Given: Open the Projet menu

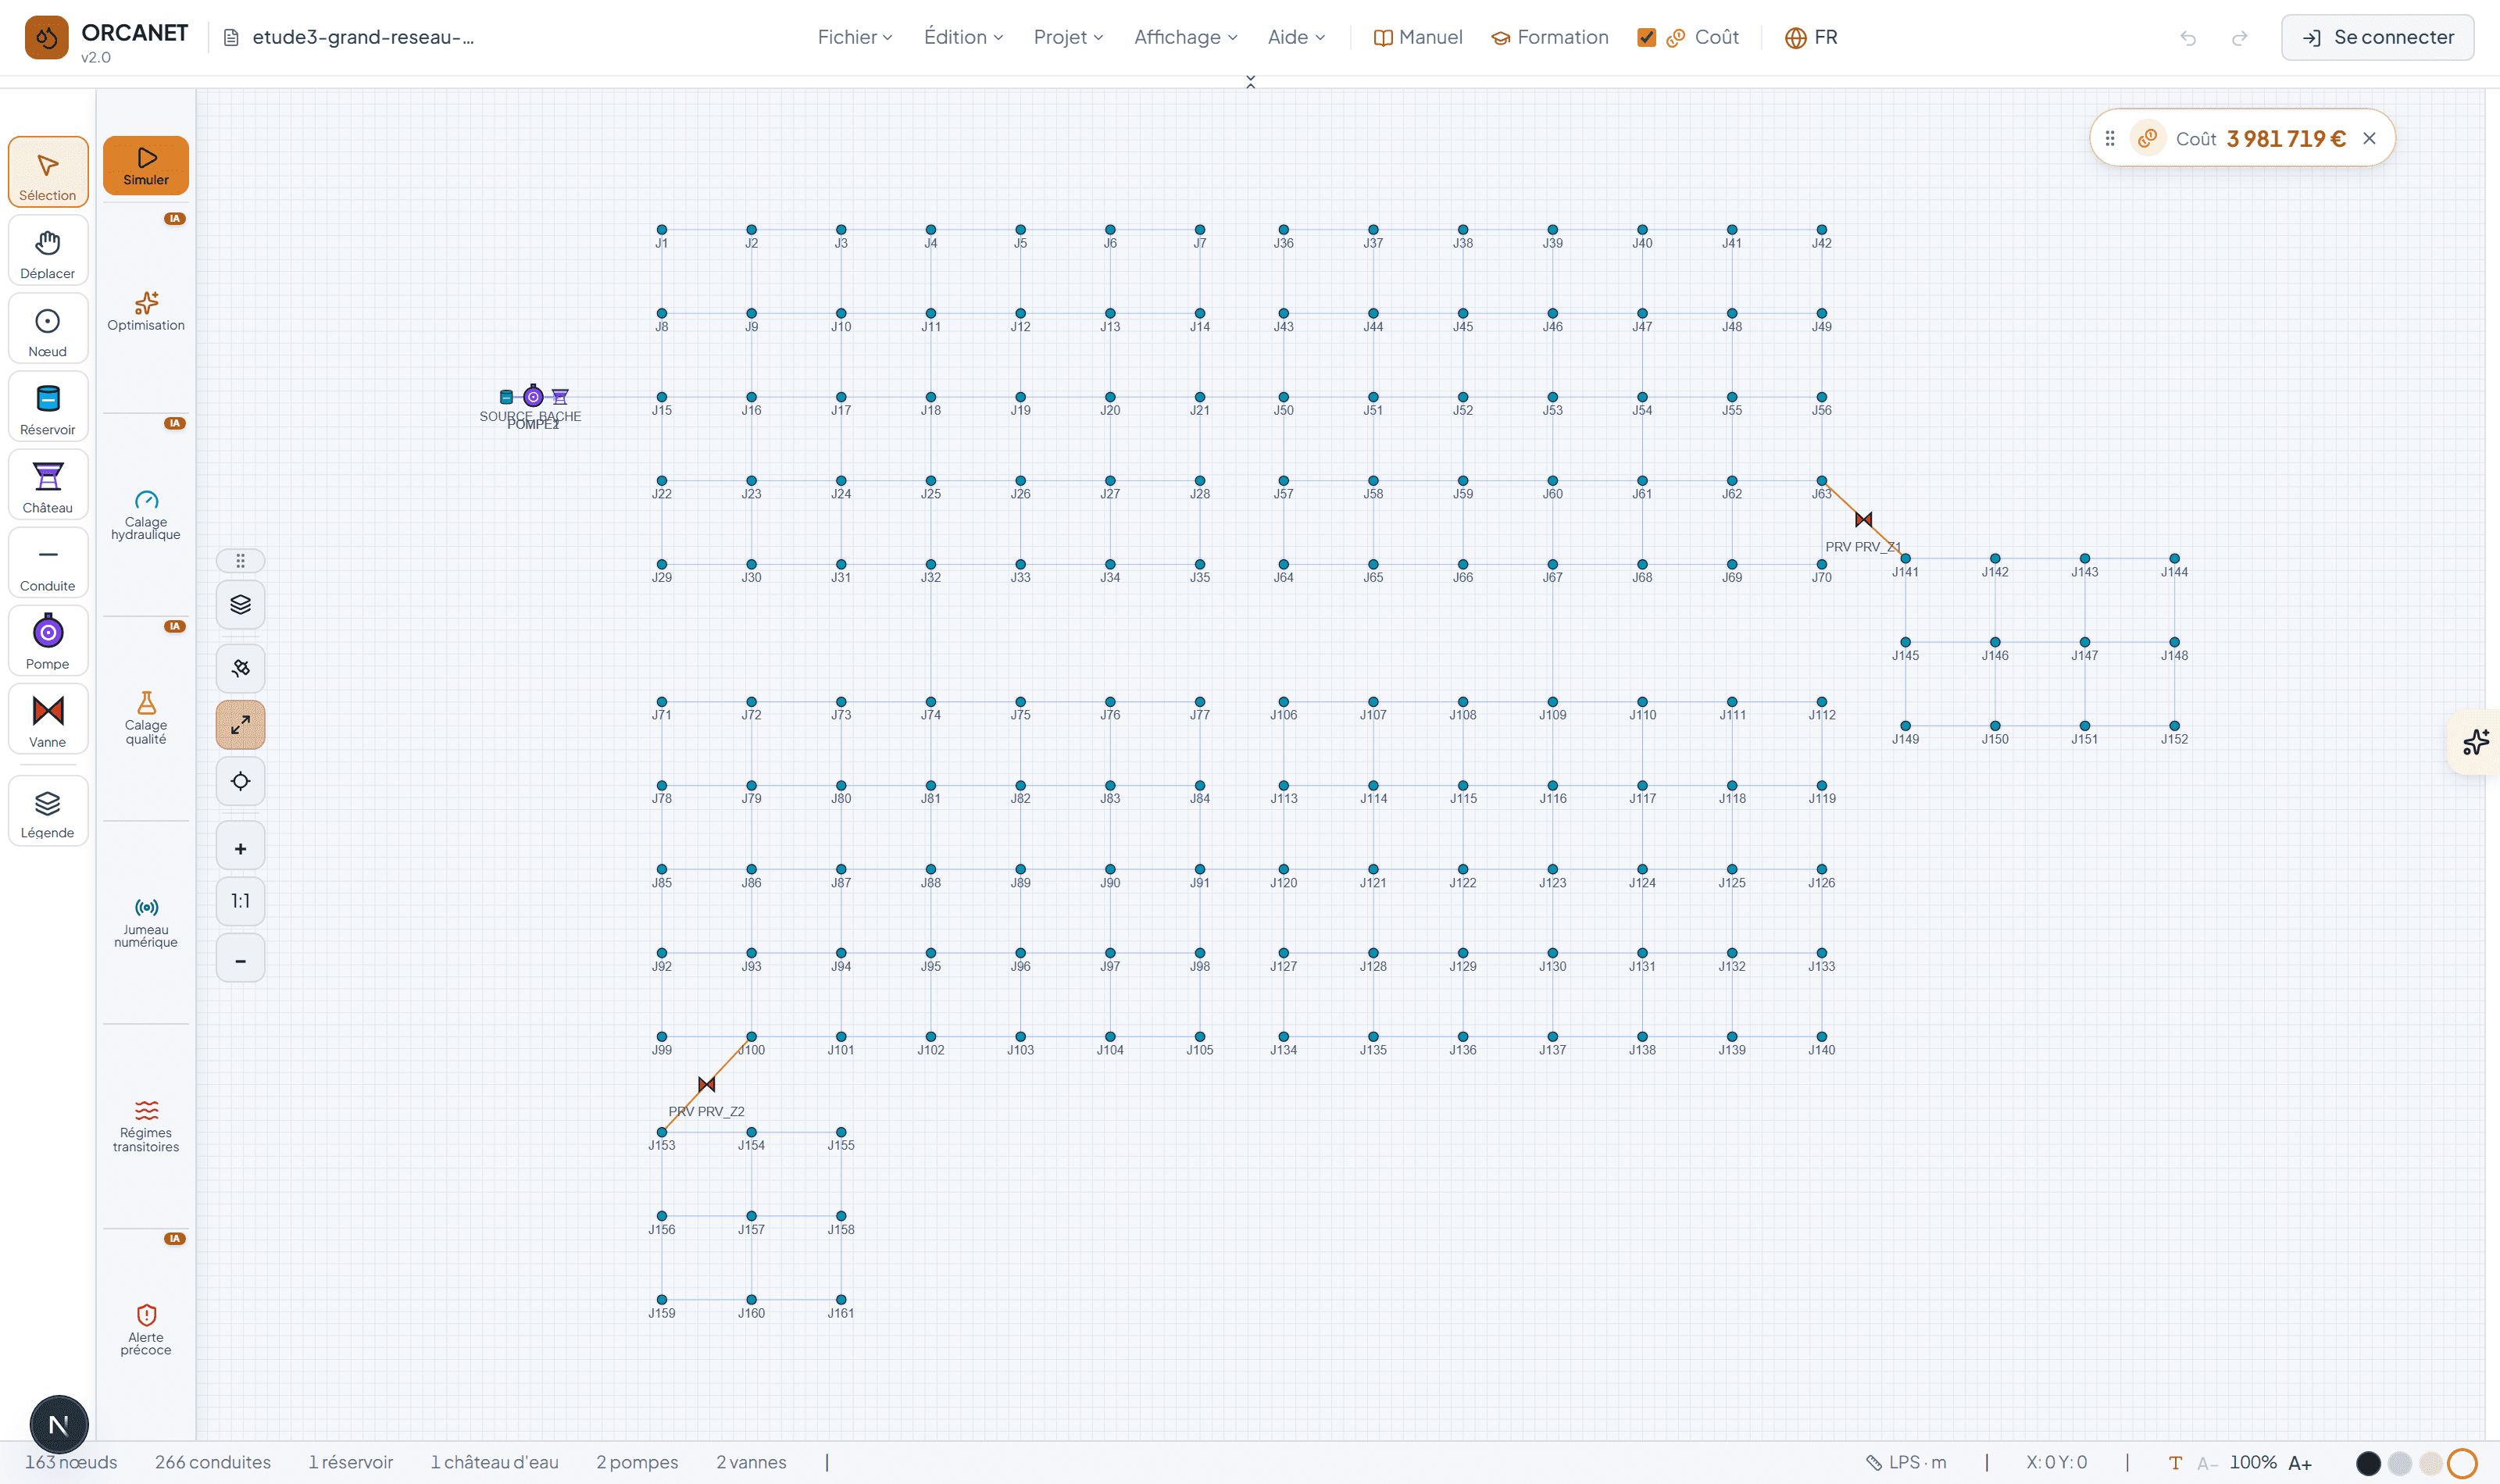Looking at the screenshot, I should pyautogui.click(x=1068, y=37).
